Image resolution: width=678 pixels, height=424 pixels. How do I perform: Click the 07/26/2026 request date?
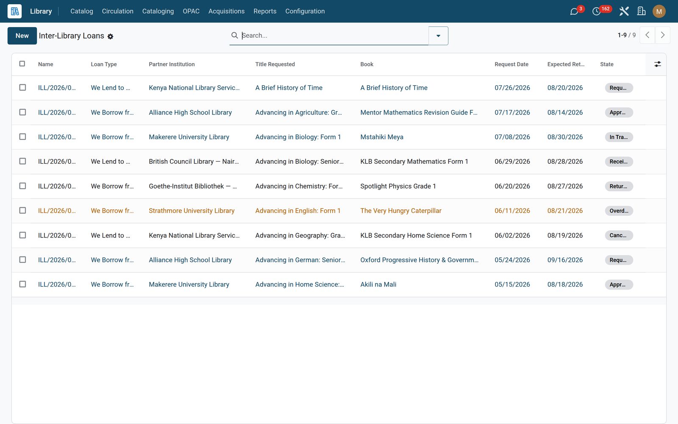[x=512, y=88]
